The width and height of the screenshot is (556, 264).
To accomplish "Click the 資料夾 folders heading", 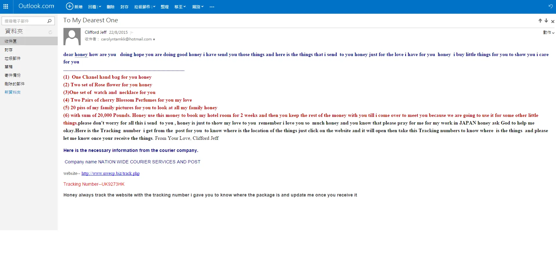I will [x=14, y=31].
